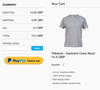
Task: Click the subtotal amount 12.00 GBP
Action: (x=36, y=12)
